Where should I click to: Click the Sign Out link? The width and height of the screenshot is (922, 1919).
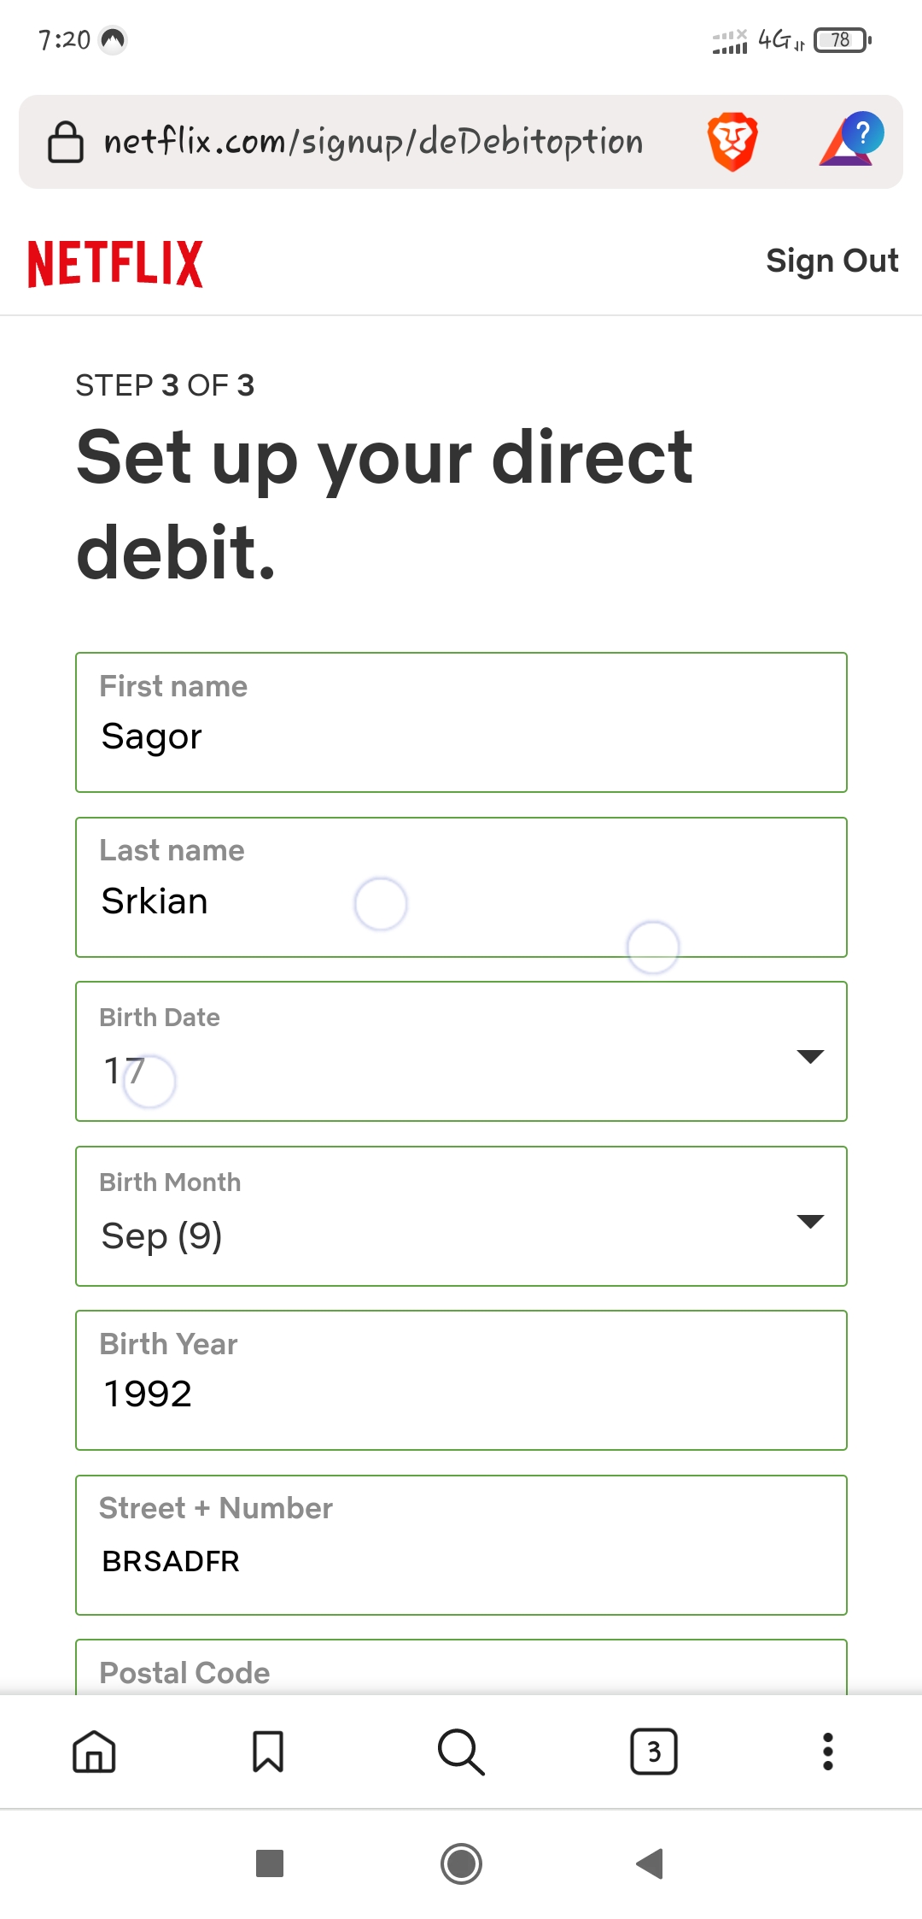click(x=832, y=261)
